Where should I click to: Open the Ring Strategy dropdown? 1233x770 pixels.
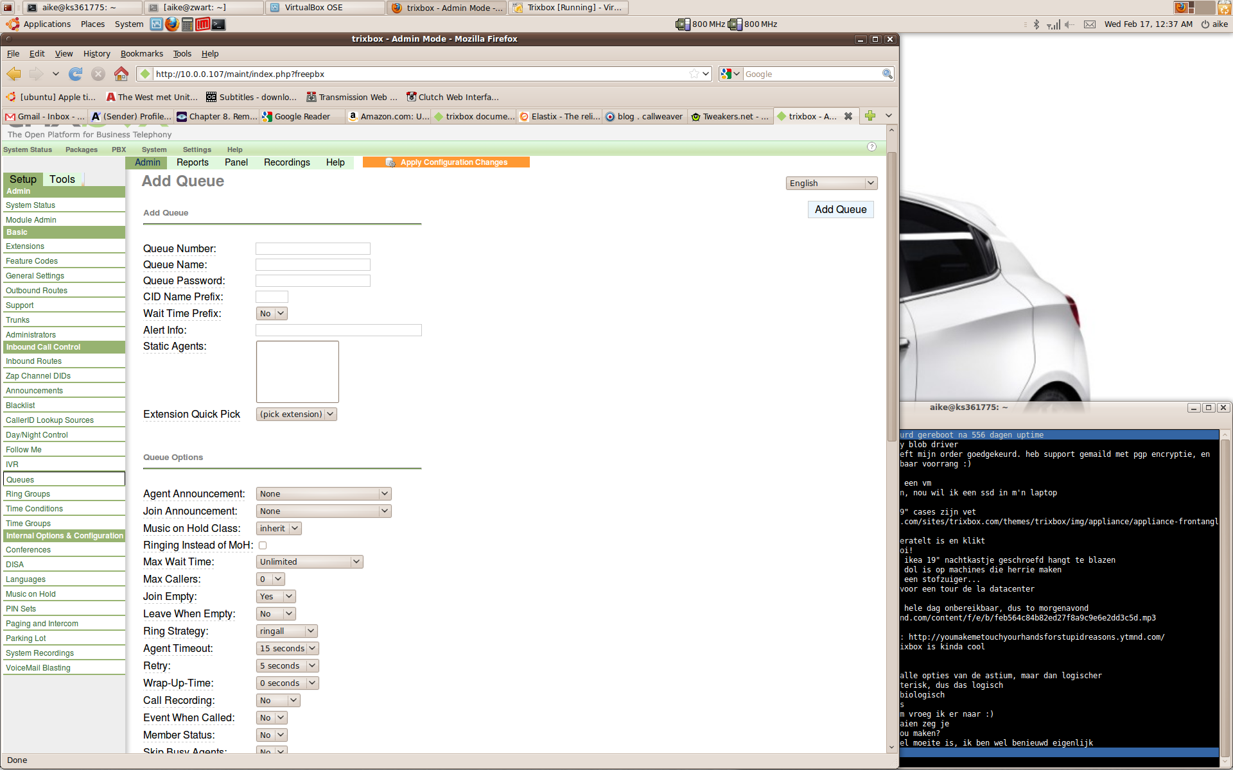click(287, 631)
